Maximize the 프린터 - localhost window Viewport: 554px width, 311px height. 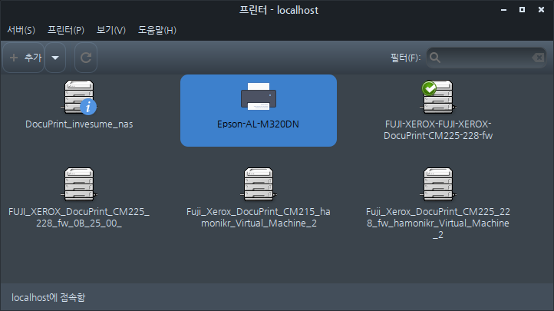coord(523,10)
